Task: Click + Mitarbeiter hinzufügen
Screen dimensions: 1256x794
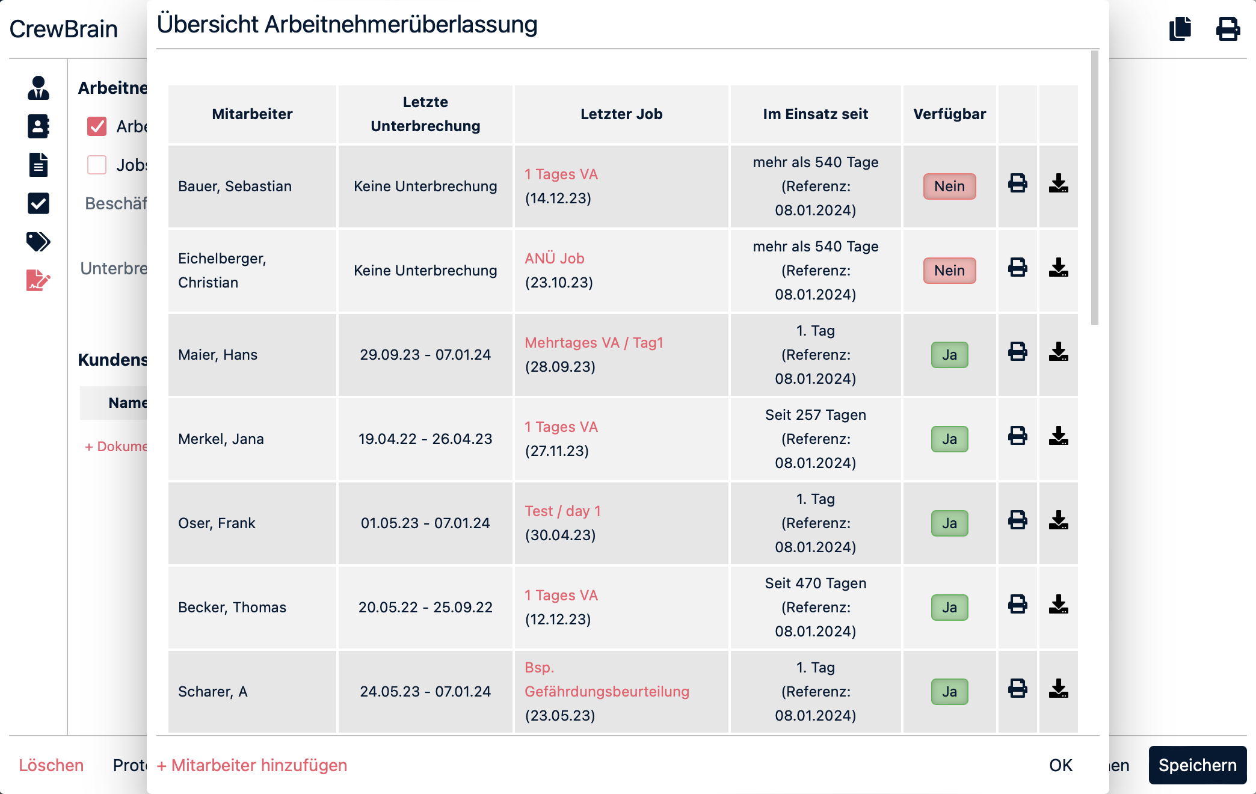Action: click(252, 765)
